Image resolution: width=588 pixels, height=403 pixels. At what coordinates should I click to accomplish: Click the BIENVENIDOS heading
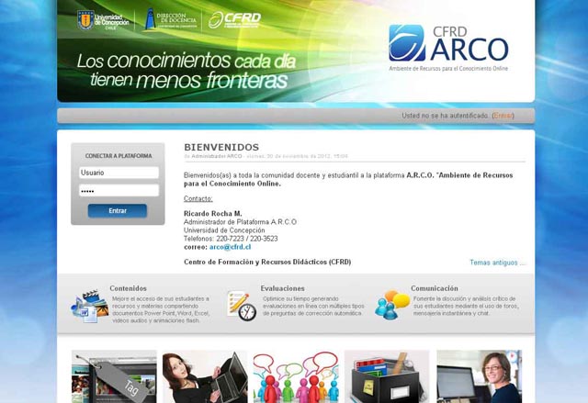click(221, 147)
